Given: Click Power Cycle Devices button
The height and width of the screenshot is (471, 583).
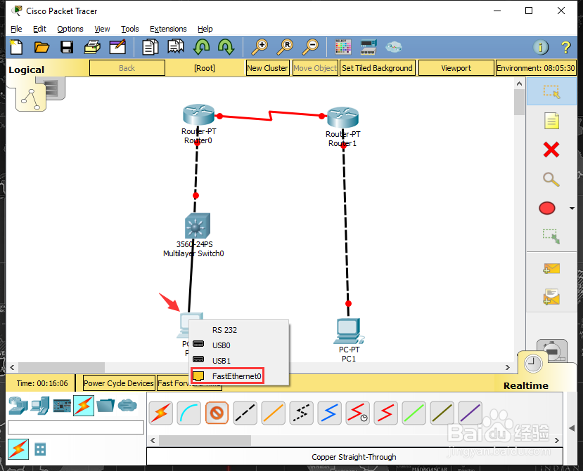Looking at the screenshot, I should click(119, 383).
